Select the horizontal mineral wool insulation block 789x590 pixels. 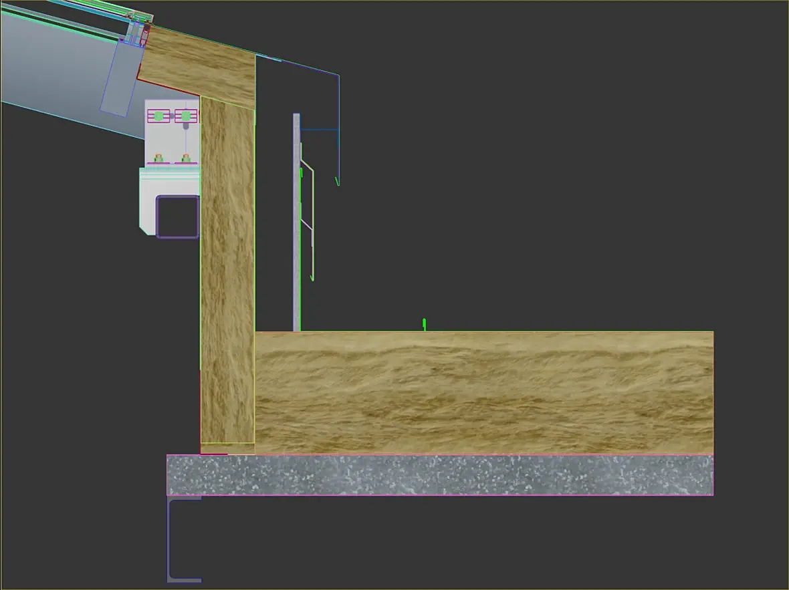[x=484, y=392]
